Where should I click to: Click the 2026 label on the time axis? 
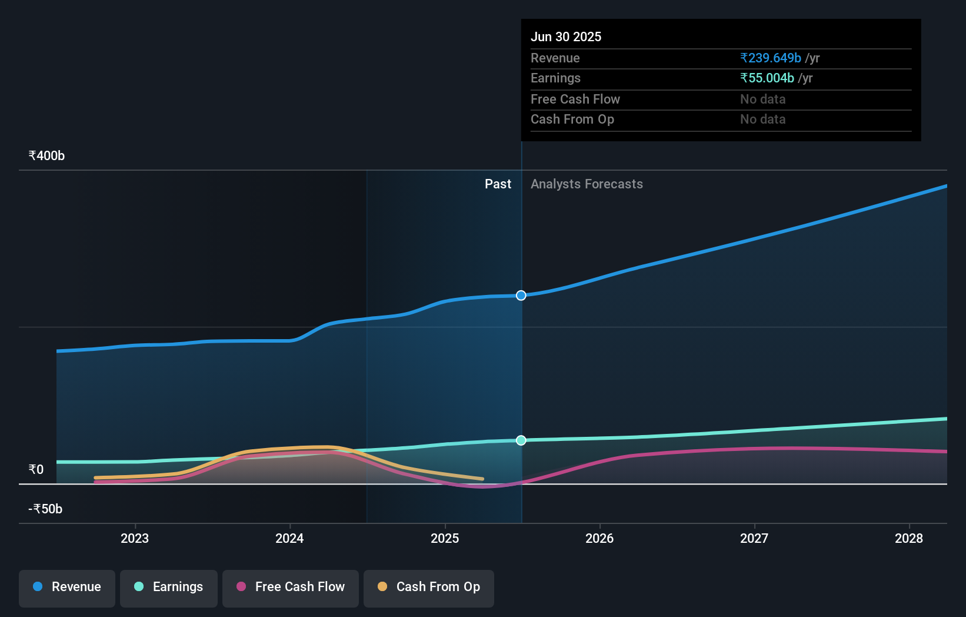tap(599, 538)
